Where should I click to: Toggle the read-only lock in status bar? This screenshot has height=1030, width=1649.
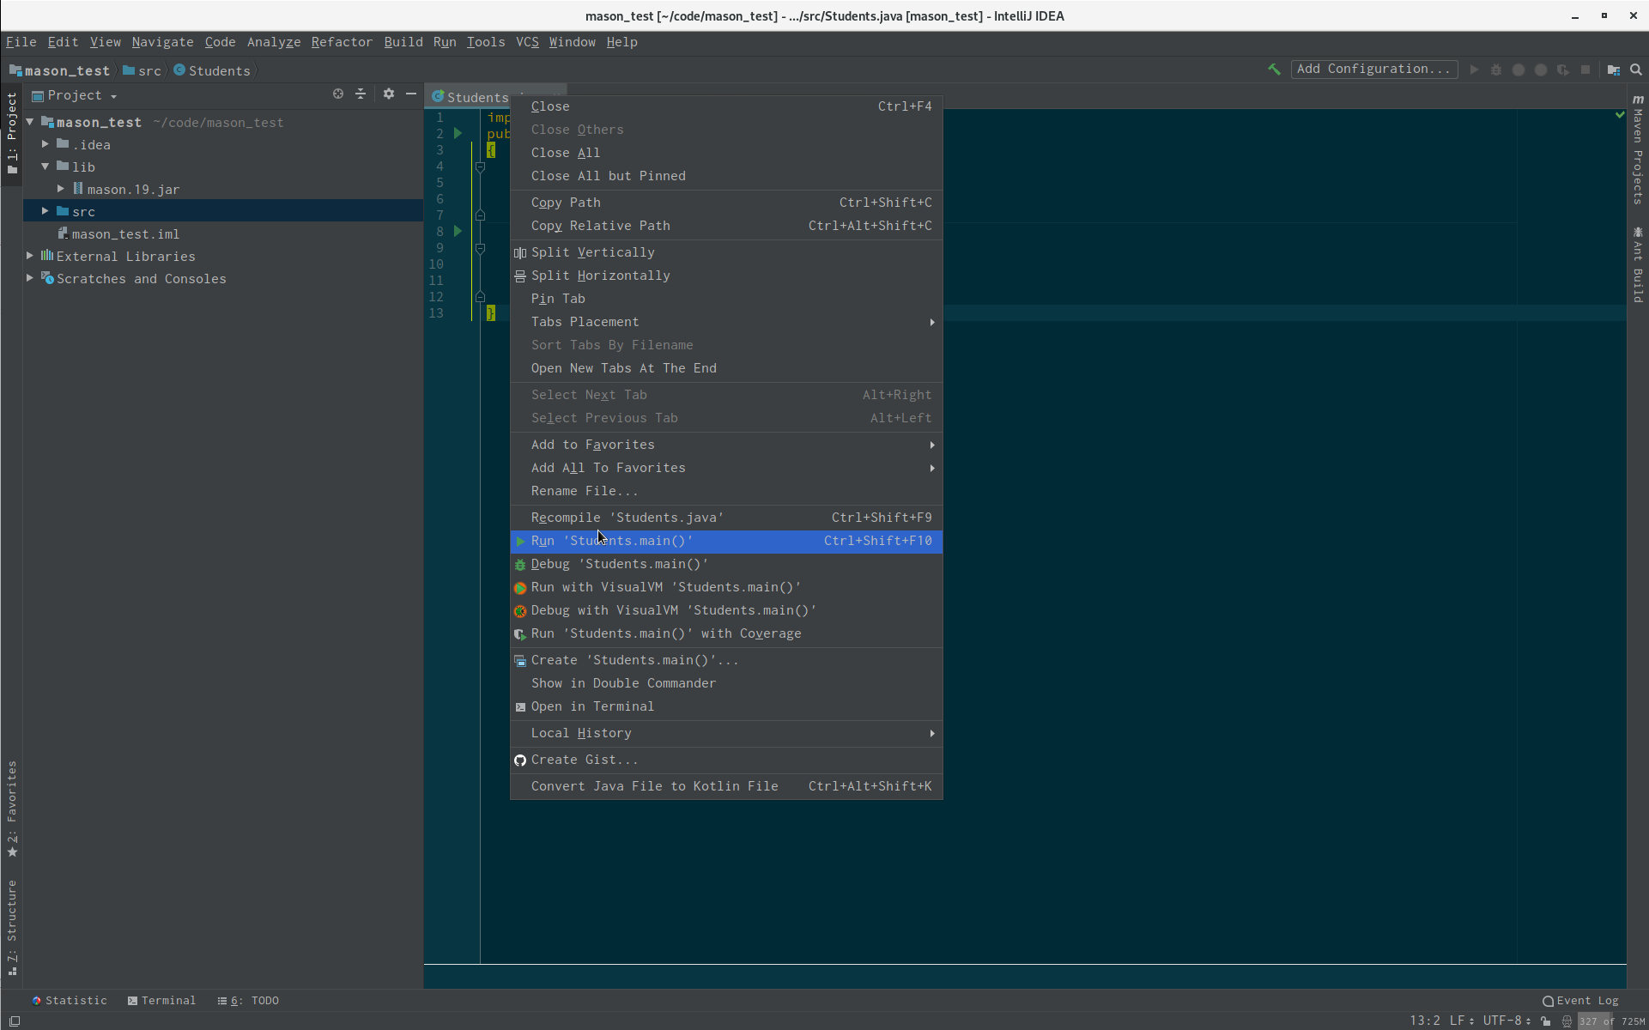pyautogui.click(x=1546, y=1021)
